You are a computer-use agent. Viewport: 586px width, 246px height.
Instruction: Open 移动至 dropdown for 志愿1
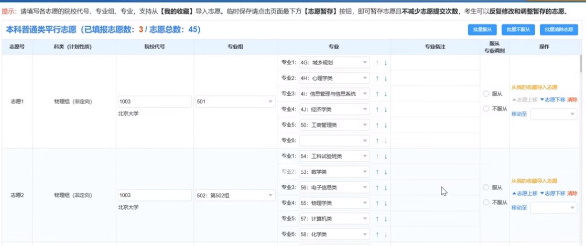554,114
